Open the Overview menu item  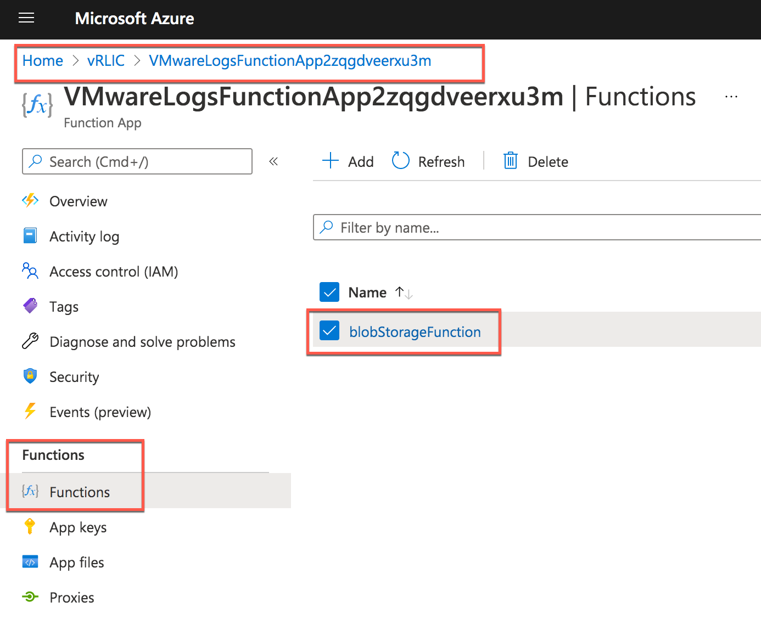click(x=79, y=201)
